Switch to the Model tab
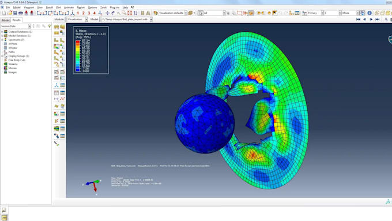 [x=6, y=20]
